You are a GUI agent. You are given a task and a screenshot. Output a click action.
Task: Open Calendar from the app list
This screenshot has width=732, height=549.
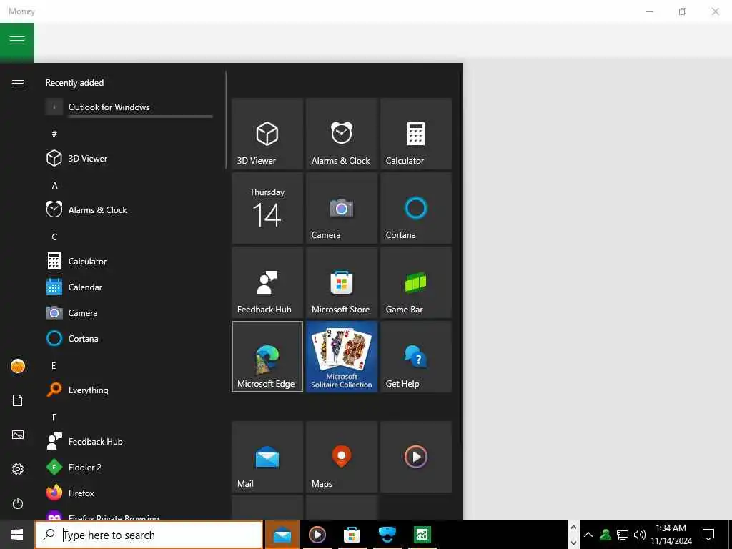coord(130,287)
